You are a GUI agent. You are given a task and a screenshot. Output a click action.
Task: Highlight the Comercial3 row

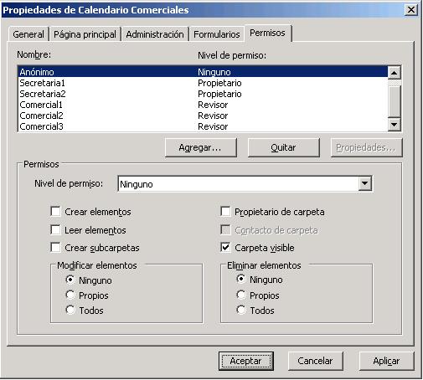tap(203, 126)
